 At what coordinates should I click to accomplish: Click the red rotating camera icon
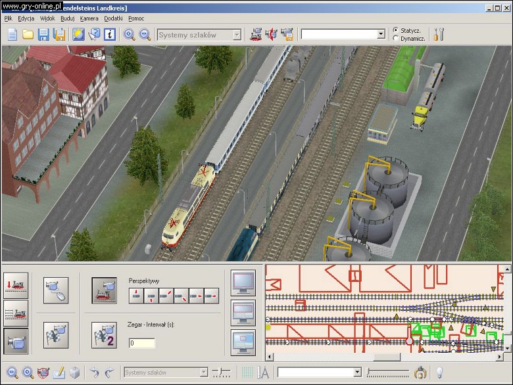[x=271, y=34]
